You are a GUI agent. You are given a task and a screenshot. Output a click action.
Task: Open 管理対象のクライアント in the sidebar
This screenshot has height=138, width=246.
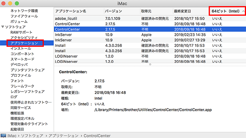pos(29,124)
